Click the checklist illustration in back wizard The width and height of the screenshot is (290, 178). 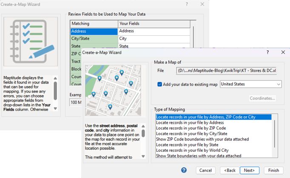click(31, 40)
